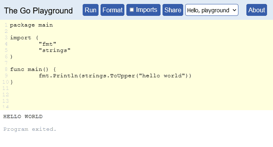Image resolution: width=273 pixels, height=147 pixels.
Task: Run the Go program
Action: (91, 10)
